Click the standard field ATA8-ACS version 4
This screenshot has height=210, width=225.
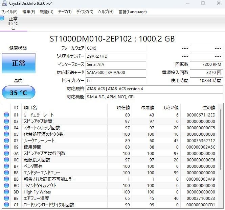154,89
